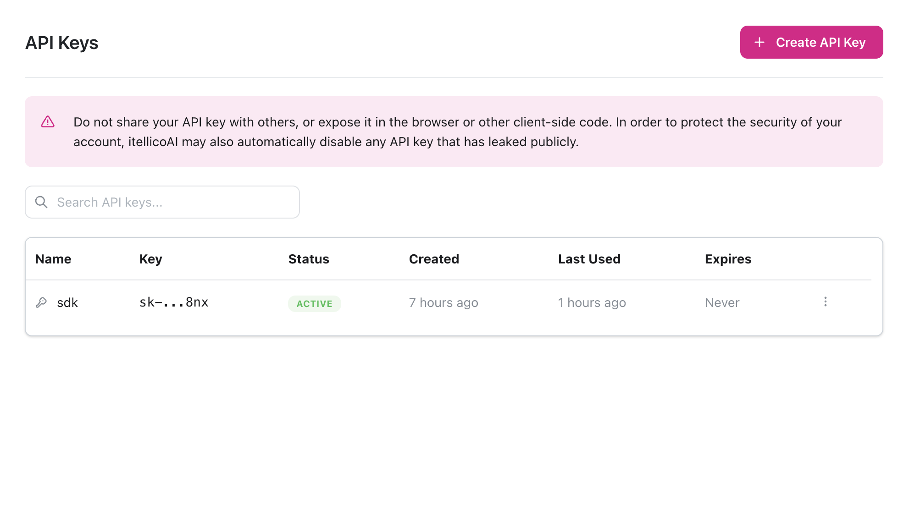
Task: Sort the table by the Created column
Action: pyautogui.click(x=434, y=259)
